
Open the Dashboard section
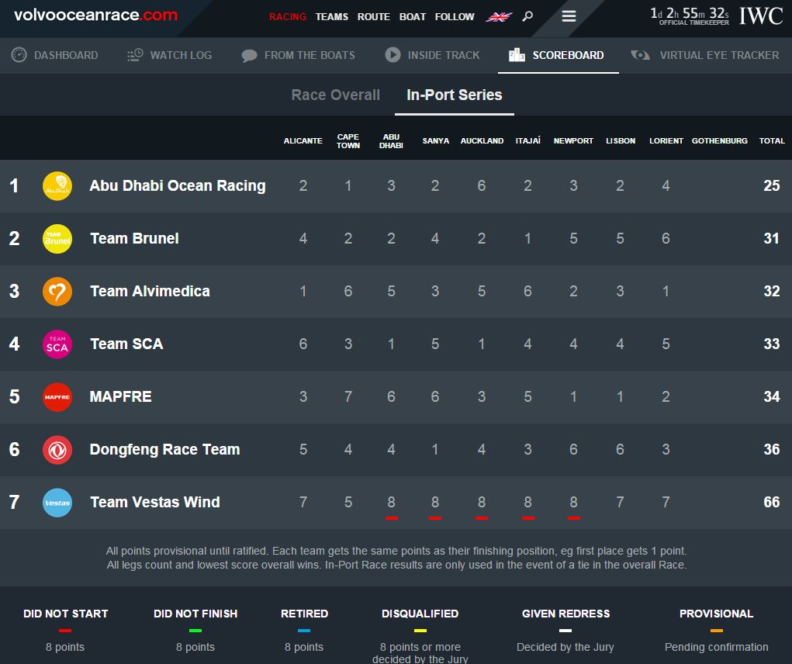(x=55, y=55)
